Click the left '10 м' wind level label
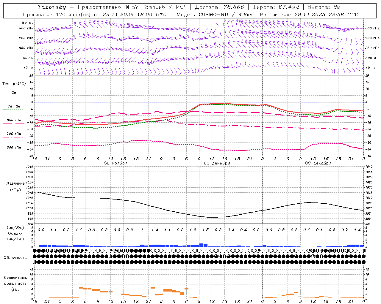This screenshot has width=381, height=304. (29, 68)
